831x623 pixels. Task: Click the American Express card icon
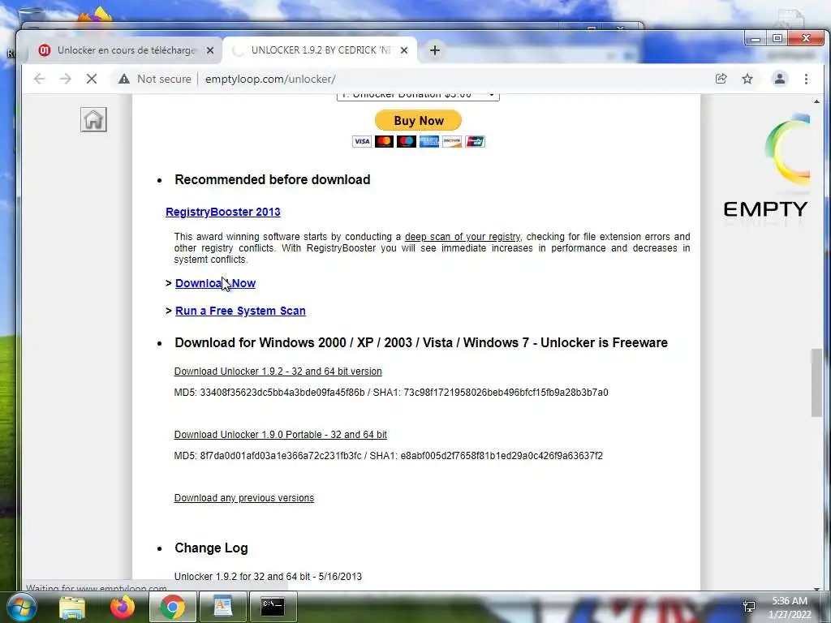pos(428,141)
